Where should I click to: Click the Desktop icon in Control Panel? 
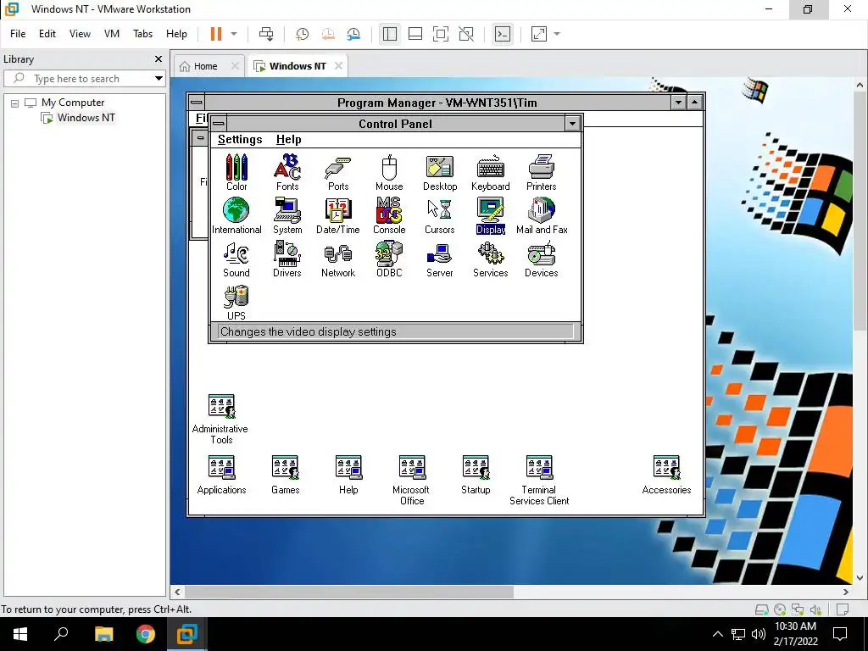coord(440,173)
